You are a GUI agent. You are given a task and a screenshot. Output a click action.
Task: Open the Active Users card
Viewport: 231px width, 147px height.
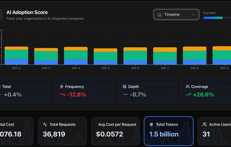click(214, 131)
